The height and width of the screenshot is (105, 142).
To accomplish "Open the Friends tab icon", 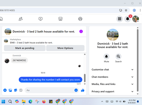I will pyautogui.click(x=21, y=19).
